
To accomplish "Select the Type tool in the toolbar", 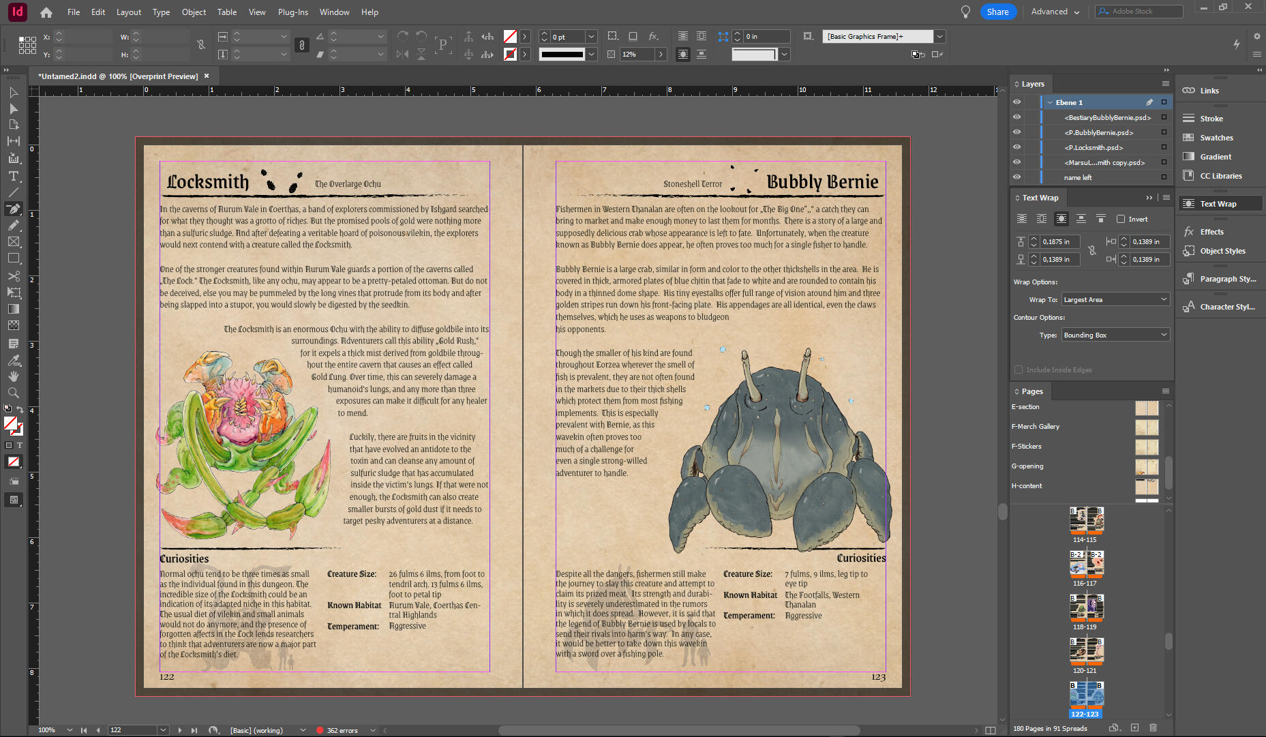I will coord(14,176).
